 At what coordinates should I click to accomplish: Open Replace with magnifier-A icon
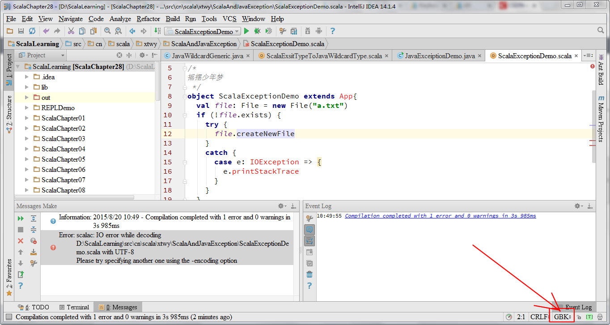click(119, 31)
